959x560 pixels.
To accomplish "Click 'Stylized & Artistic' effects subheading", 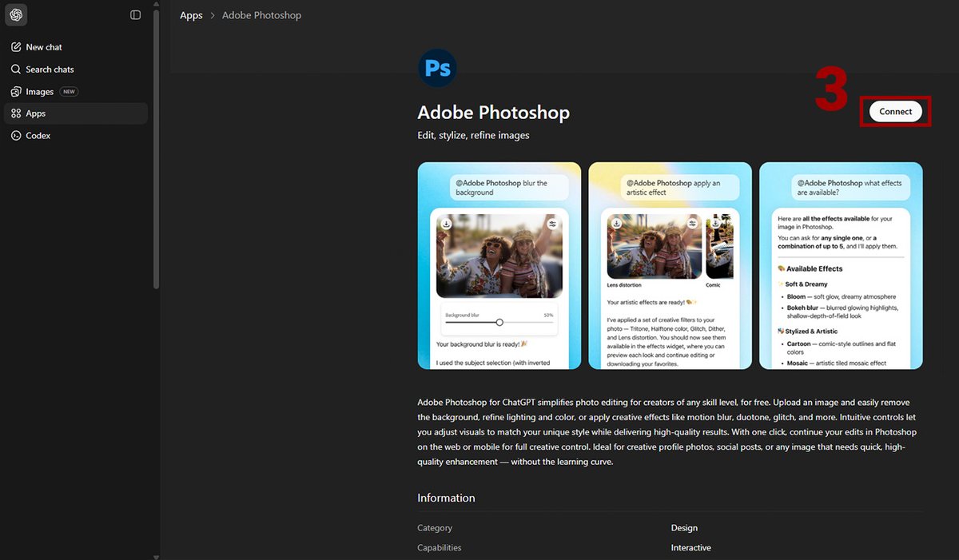I will (810, 331).
